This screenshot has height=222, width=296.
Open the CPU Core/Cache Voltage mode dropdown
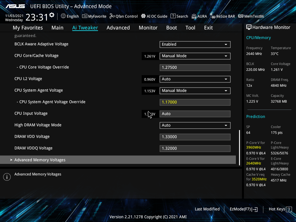click(195, 56)
